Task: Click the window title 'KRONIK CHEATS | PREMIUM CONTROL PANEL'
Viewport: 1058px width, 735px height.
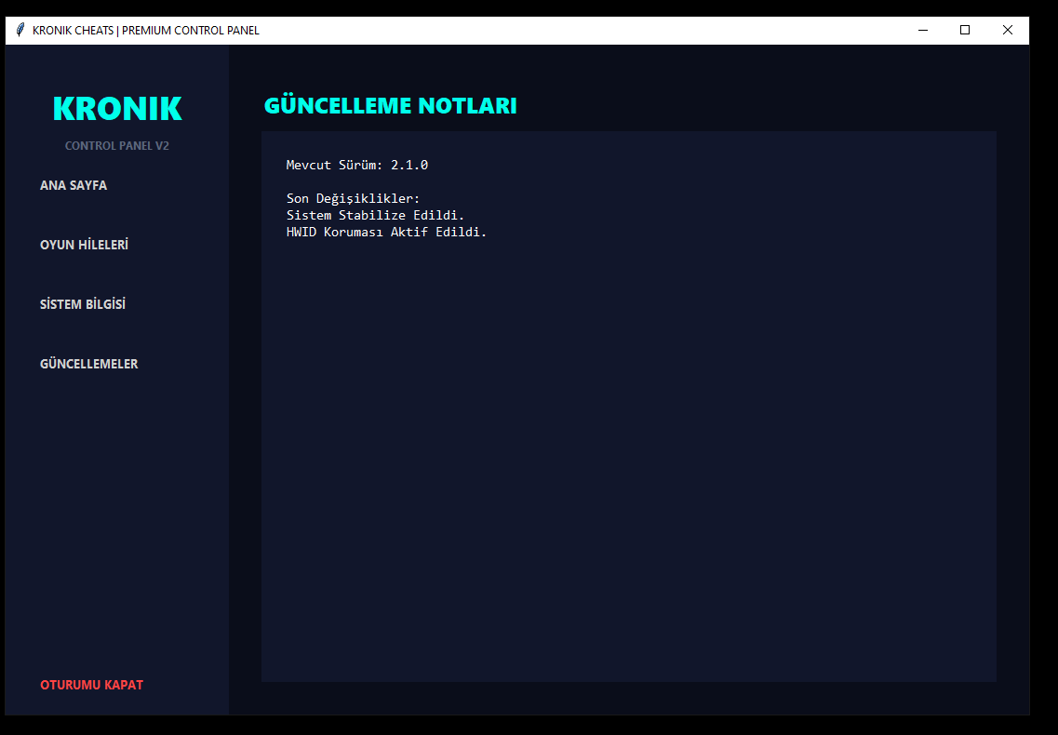Action: (x=146, y=31)
